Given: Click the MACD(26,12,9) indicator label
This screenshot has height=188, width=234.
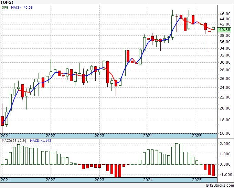Looking at the screenshot, I should [x=14, y=141].
